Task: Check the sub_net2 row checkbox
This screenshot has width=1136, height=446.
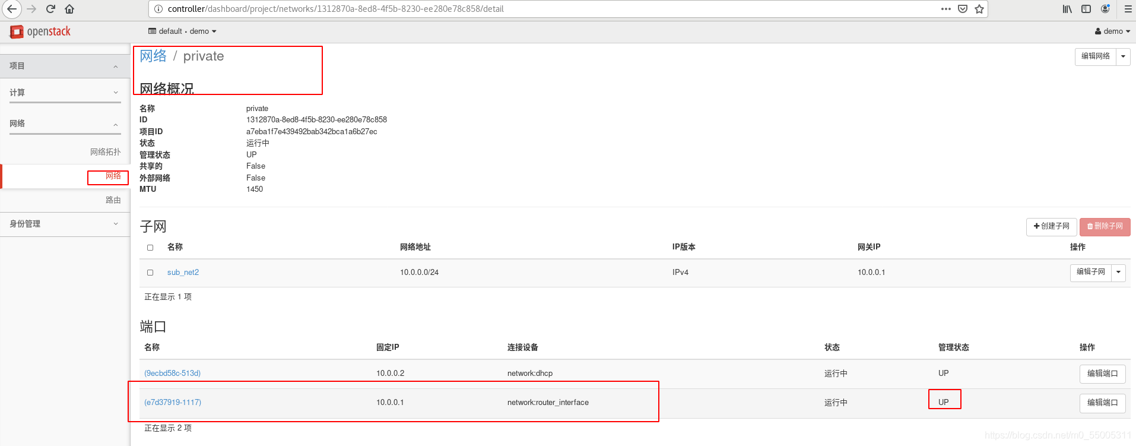Action: coord(150,273)
